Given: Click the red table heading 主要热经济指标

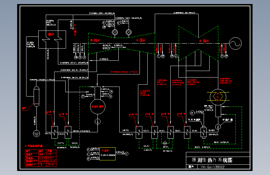Looking at the screenshot, I should click(x=34, y=146).
